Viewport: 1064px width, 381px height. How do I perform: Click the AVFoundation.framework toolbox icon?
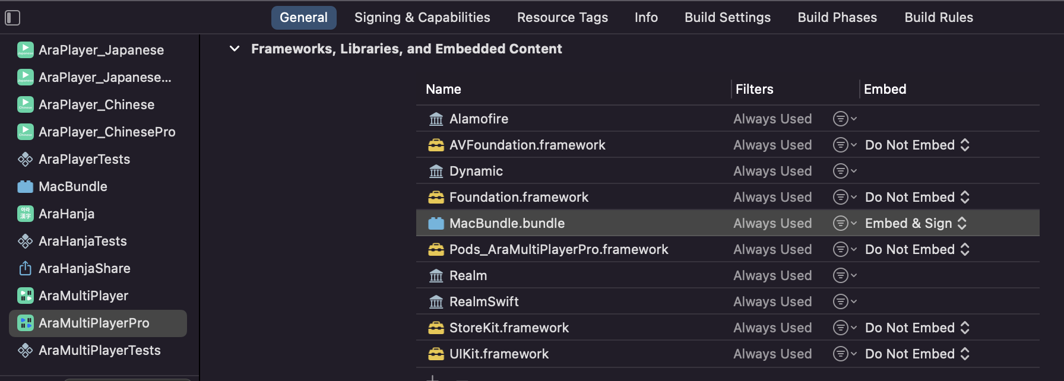(436, 145)
